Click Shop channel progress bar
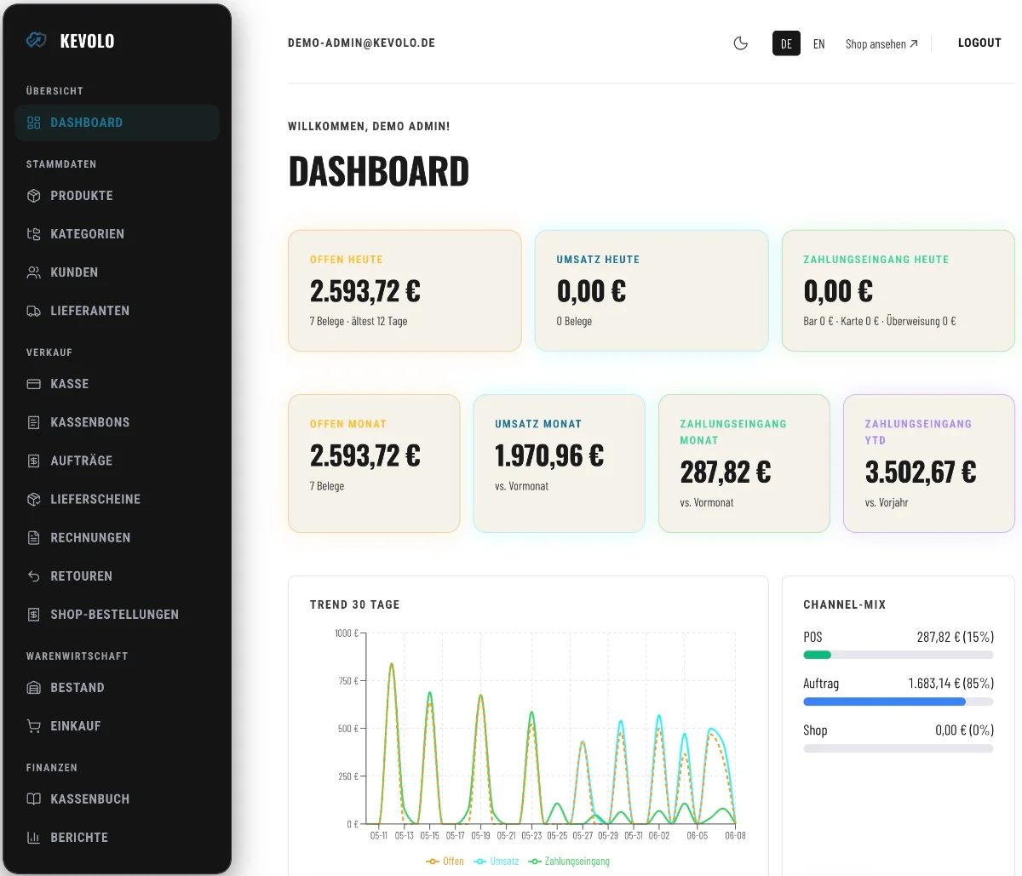The width and height of the screenshot is (1022, 876). pos(899,749)
